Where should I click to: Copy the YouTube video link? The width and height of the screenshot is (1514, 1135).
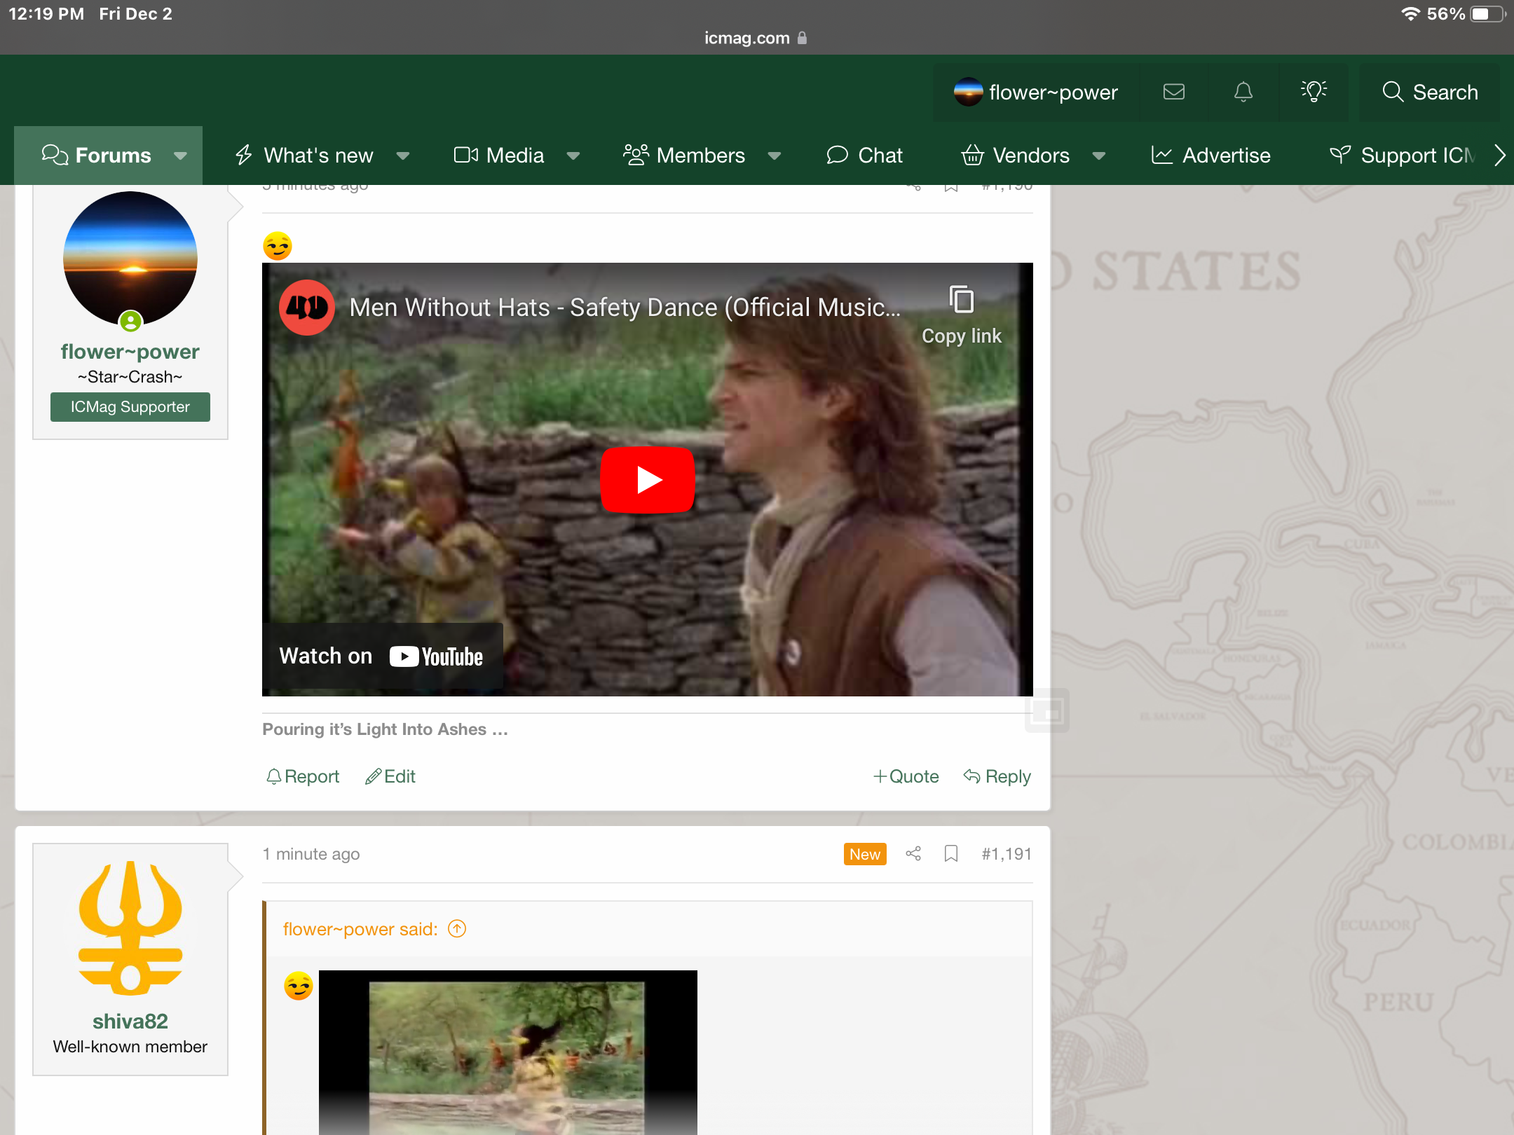[x=962, y=316]
